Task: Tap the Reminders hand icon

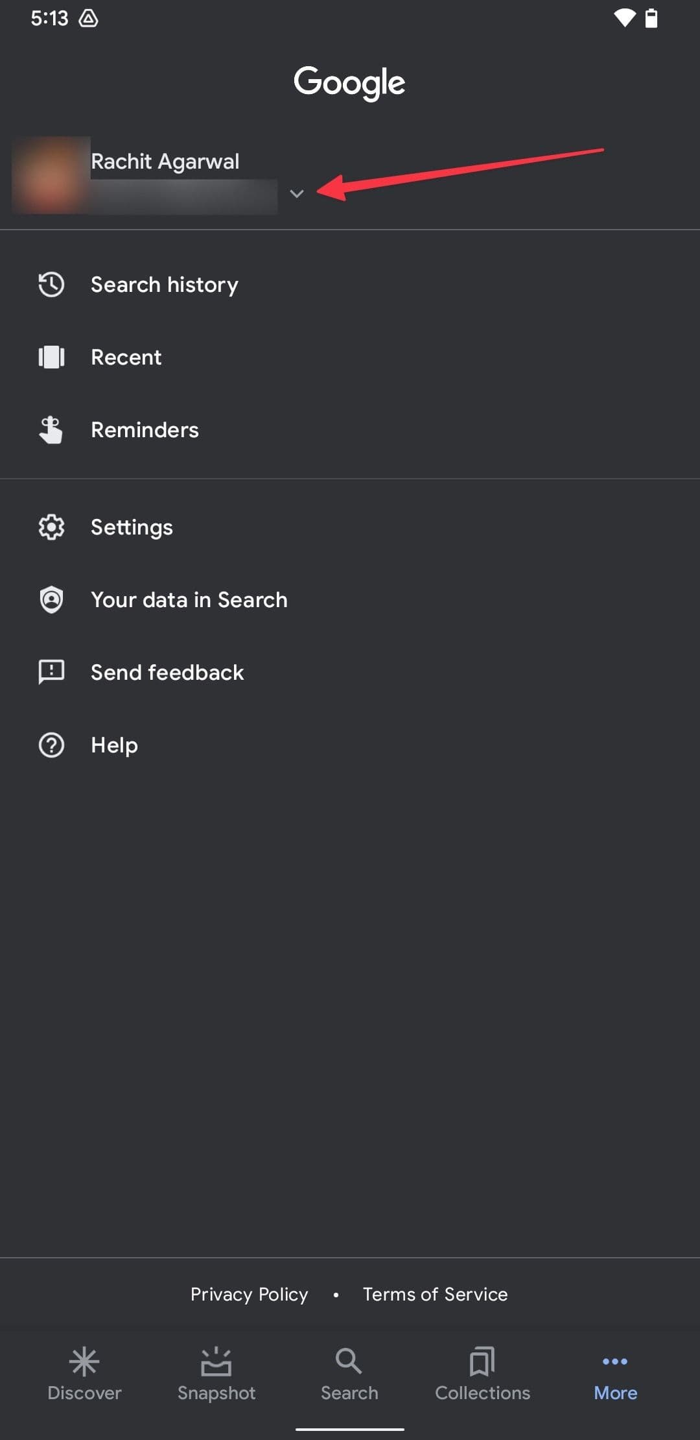Action: [x=51, y=430]
